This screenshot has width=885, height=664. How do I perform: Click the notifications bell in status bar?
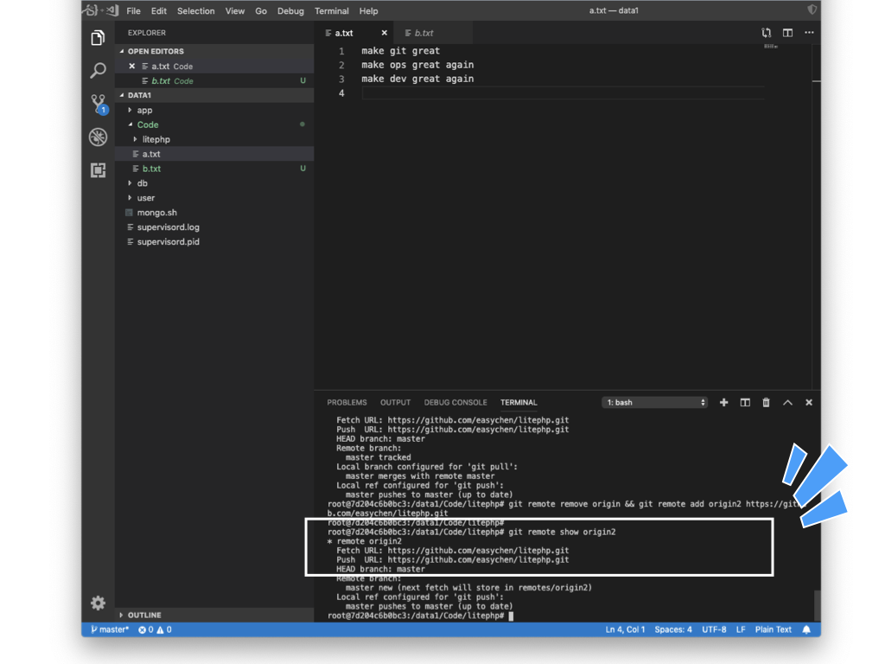point(807,629)
